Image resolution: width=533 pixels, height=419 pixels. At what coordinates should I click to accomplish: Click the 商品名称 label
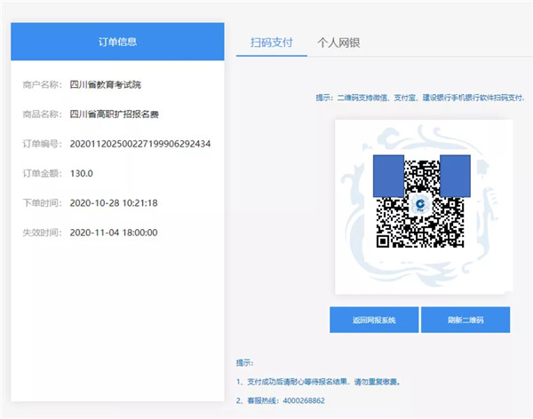[x=42, y=115]
